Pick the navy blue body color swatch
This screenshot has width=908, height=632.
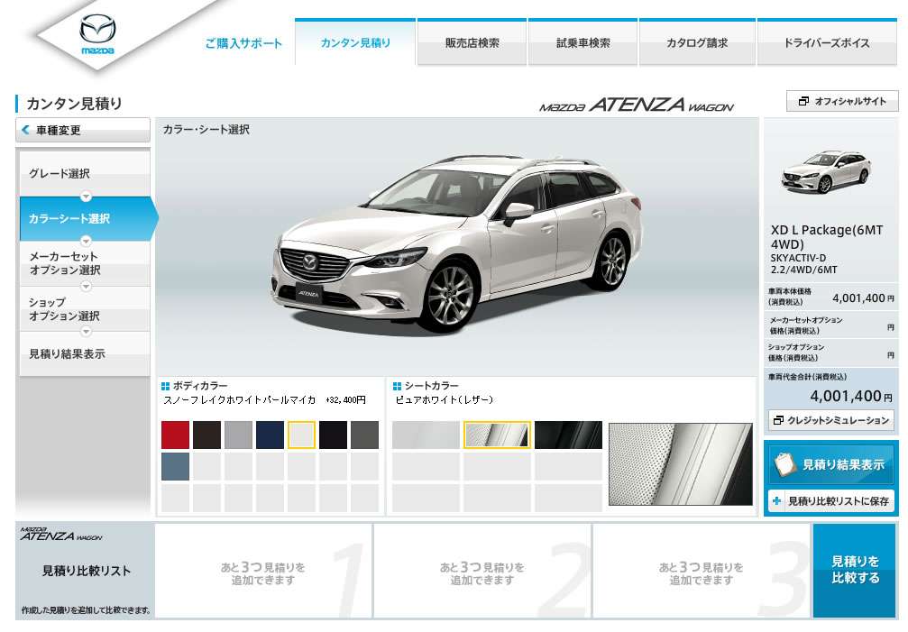point(270,435)
